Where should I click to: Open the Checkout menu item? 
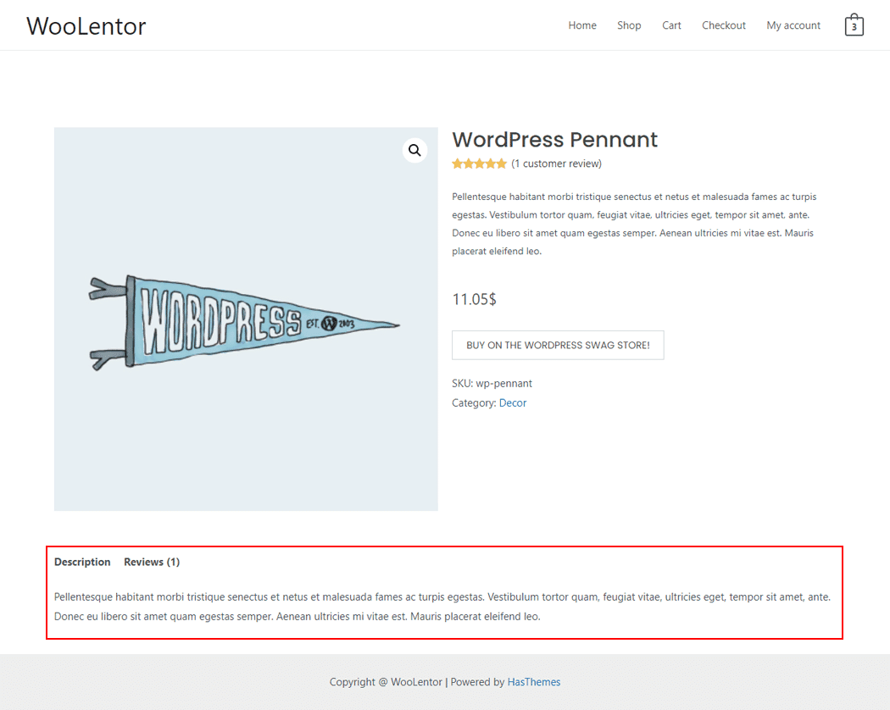(723, 25)
